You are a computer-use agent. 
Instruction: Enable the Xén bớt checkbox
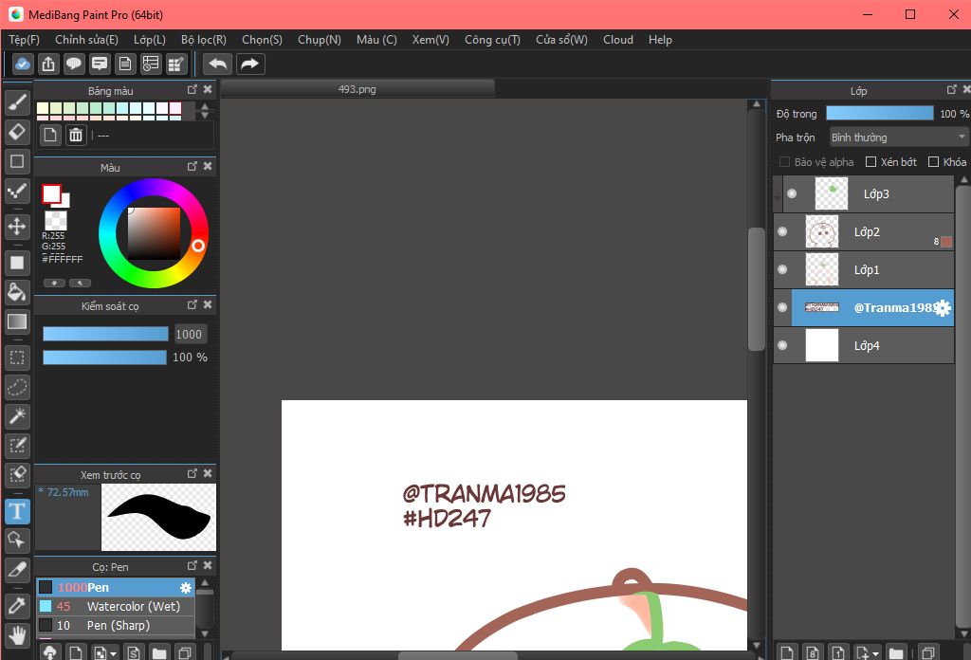click(x=870, y=161)
